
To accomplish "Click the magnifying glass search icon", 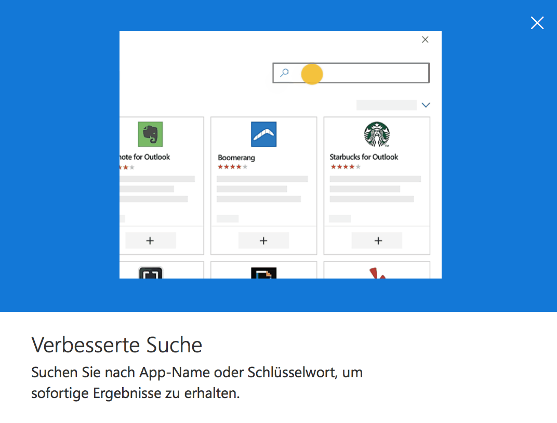I will (x=284, y=73).
